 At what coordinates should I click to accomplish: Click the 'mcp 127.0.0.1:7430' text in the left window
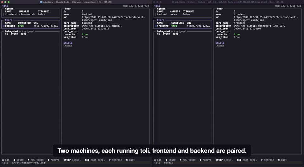[x=136, y=6]
